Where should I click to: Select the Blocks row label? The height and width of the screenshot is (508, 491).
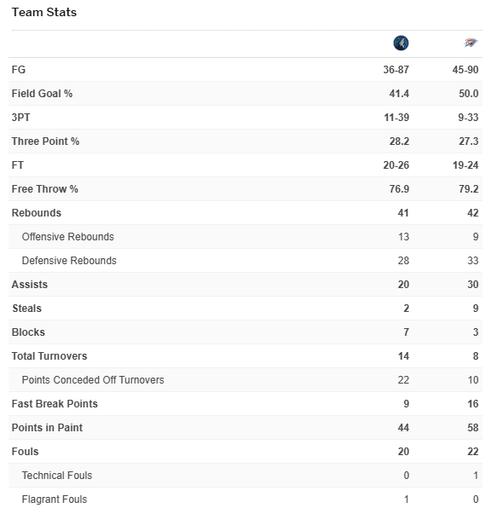pyautogui.click(x=28, y=332)
